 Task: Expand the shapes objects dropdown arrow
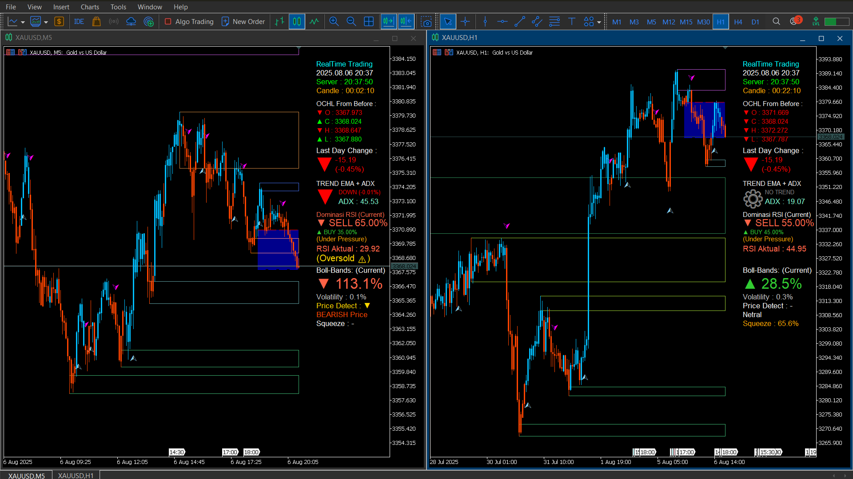coord(599,22)
